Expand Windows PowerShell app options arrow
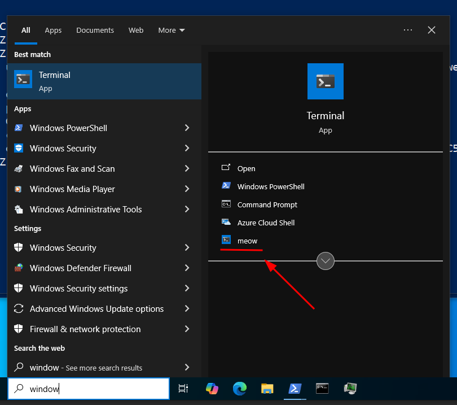Viewport: 457px width, 405px height. coord(187,128)
